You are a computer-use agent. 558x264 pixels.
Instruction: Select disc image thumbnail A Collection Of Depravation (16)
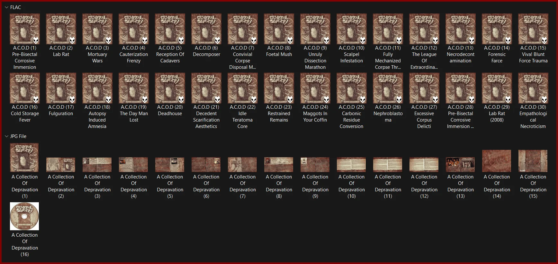[24, 216]
